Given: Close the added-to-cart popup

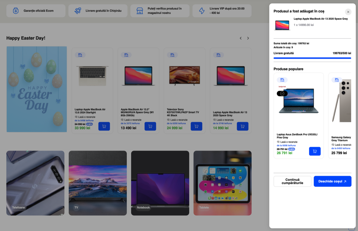Looking at the screenshot, I should pyautogui.click(x=348, y=12).
